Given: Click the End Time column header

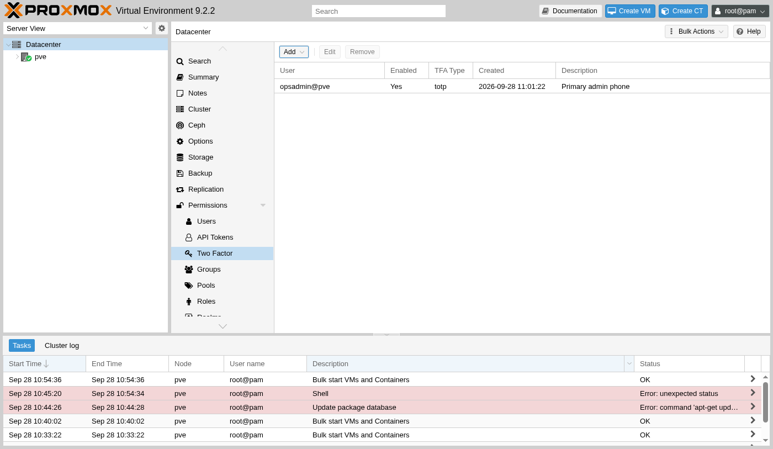Looking at the screenshot, I should 128,363.
